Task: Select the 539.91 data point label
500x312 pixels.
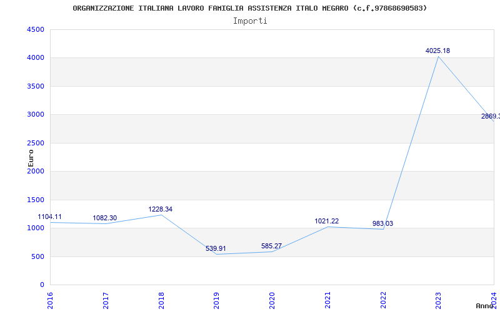Action: (x=216, y=249)
